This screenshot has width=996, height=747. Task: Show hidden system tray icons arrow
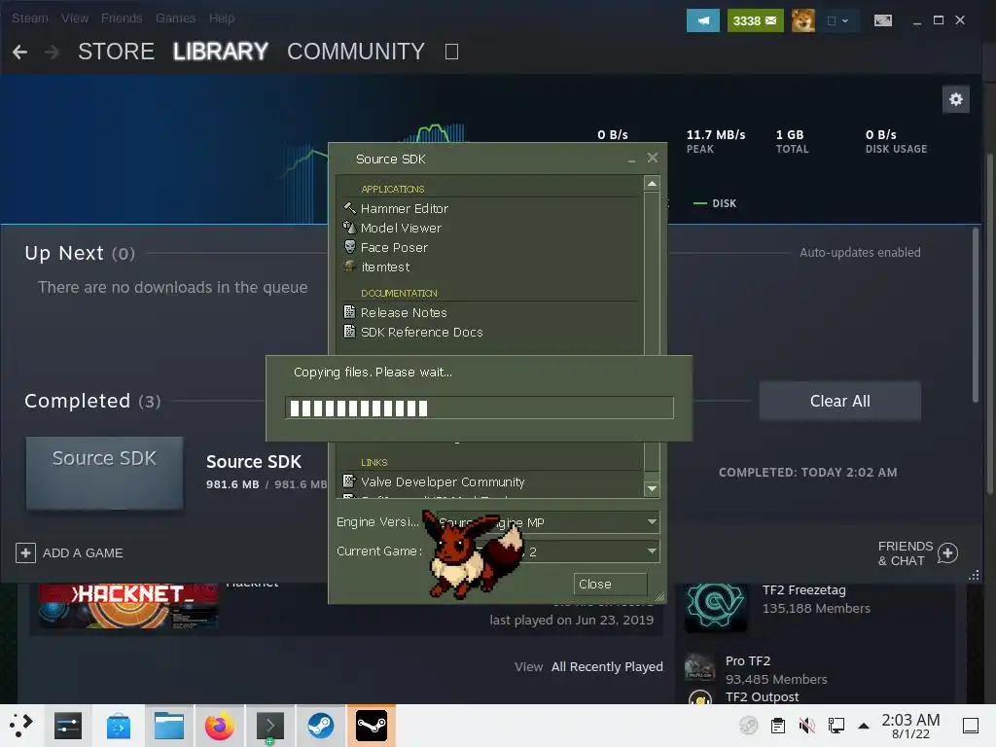[864, 726]
